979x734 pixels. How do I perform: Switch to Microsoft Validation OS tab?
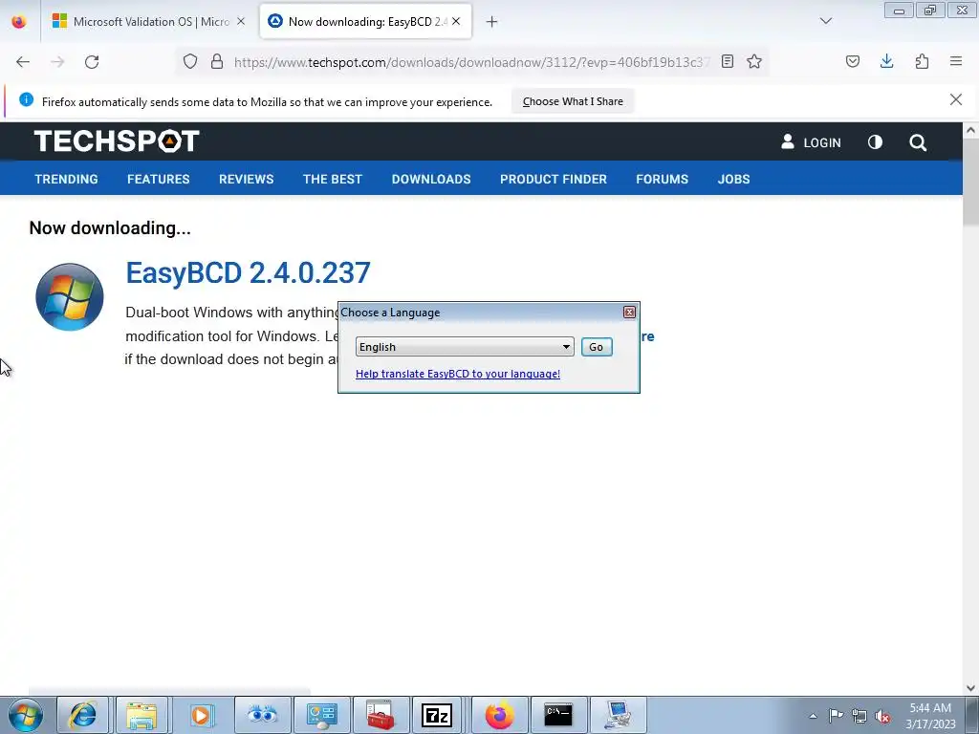(150, 21)
